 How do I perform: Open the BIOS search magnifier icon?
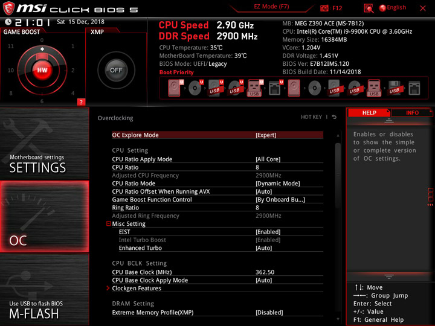(x=369, y=8)
